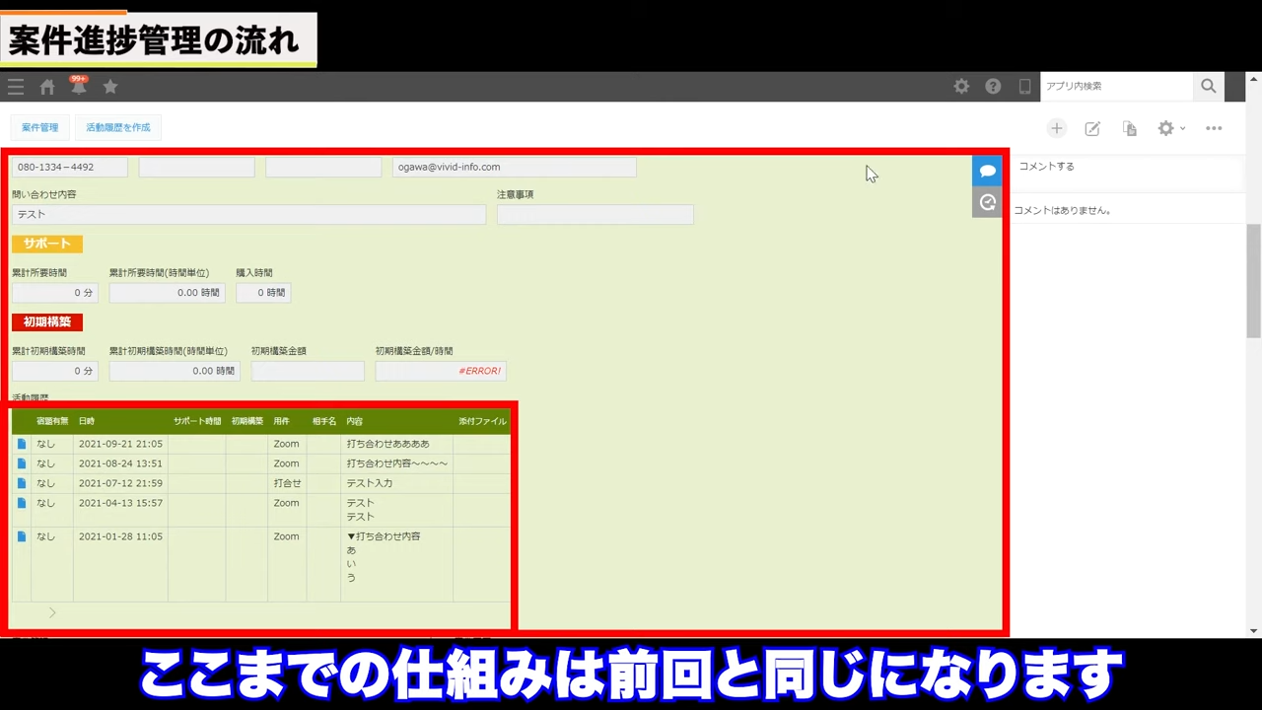The image size is (1262, 710).
Task: Open notifications bell with 99+ badge
Action: click(x=79, y=87)
